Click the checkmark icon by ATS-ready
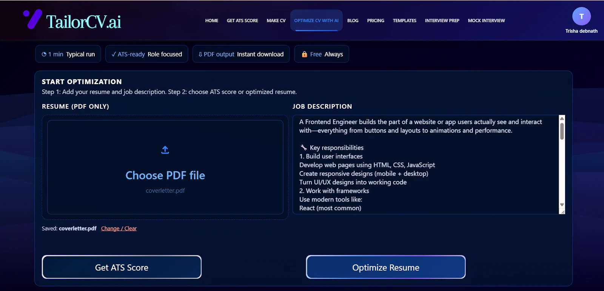Image resolution: width=604 pixels, height=291 pixels. point(114,54)
